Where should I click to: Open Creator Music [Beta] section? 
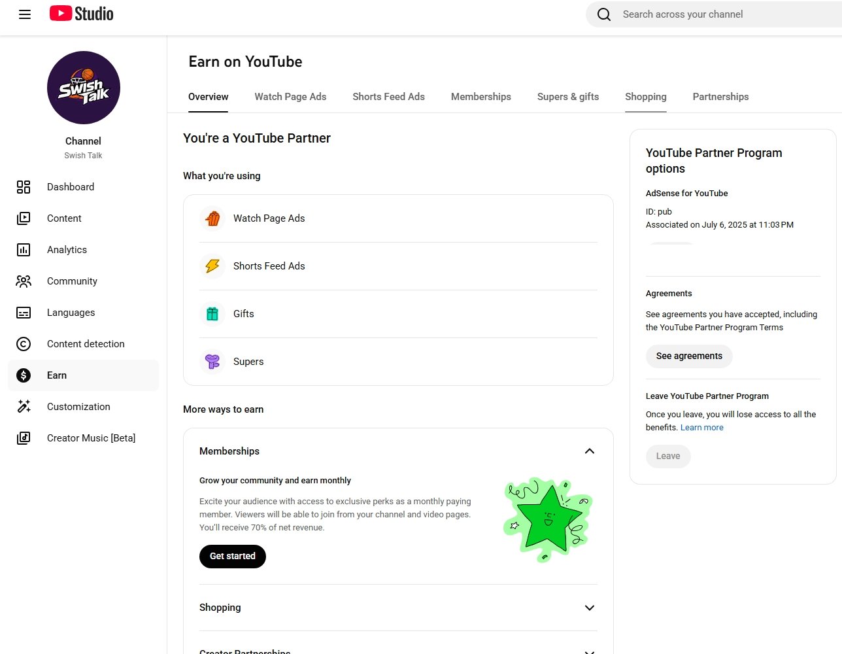point(91,438)
